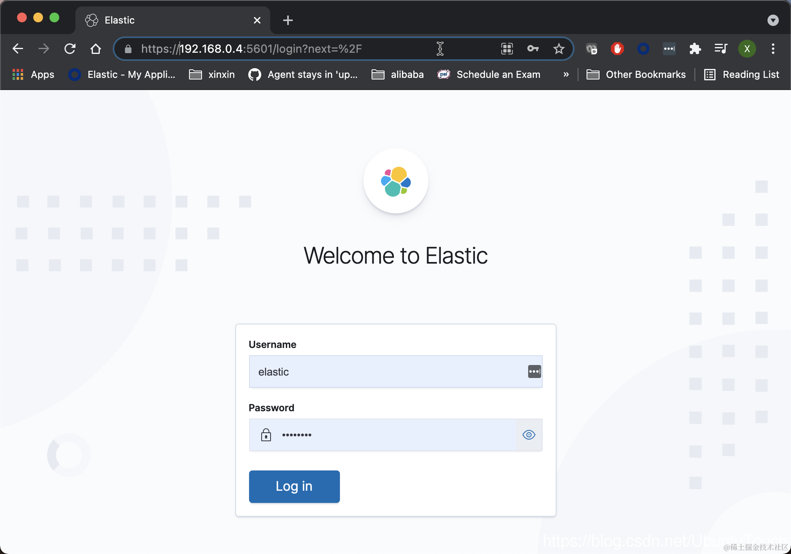Click the Log in button
The height and width of the screenshot is (554, 791).
[294, 486]
